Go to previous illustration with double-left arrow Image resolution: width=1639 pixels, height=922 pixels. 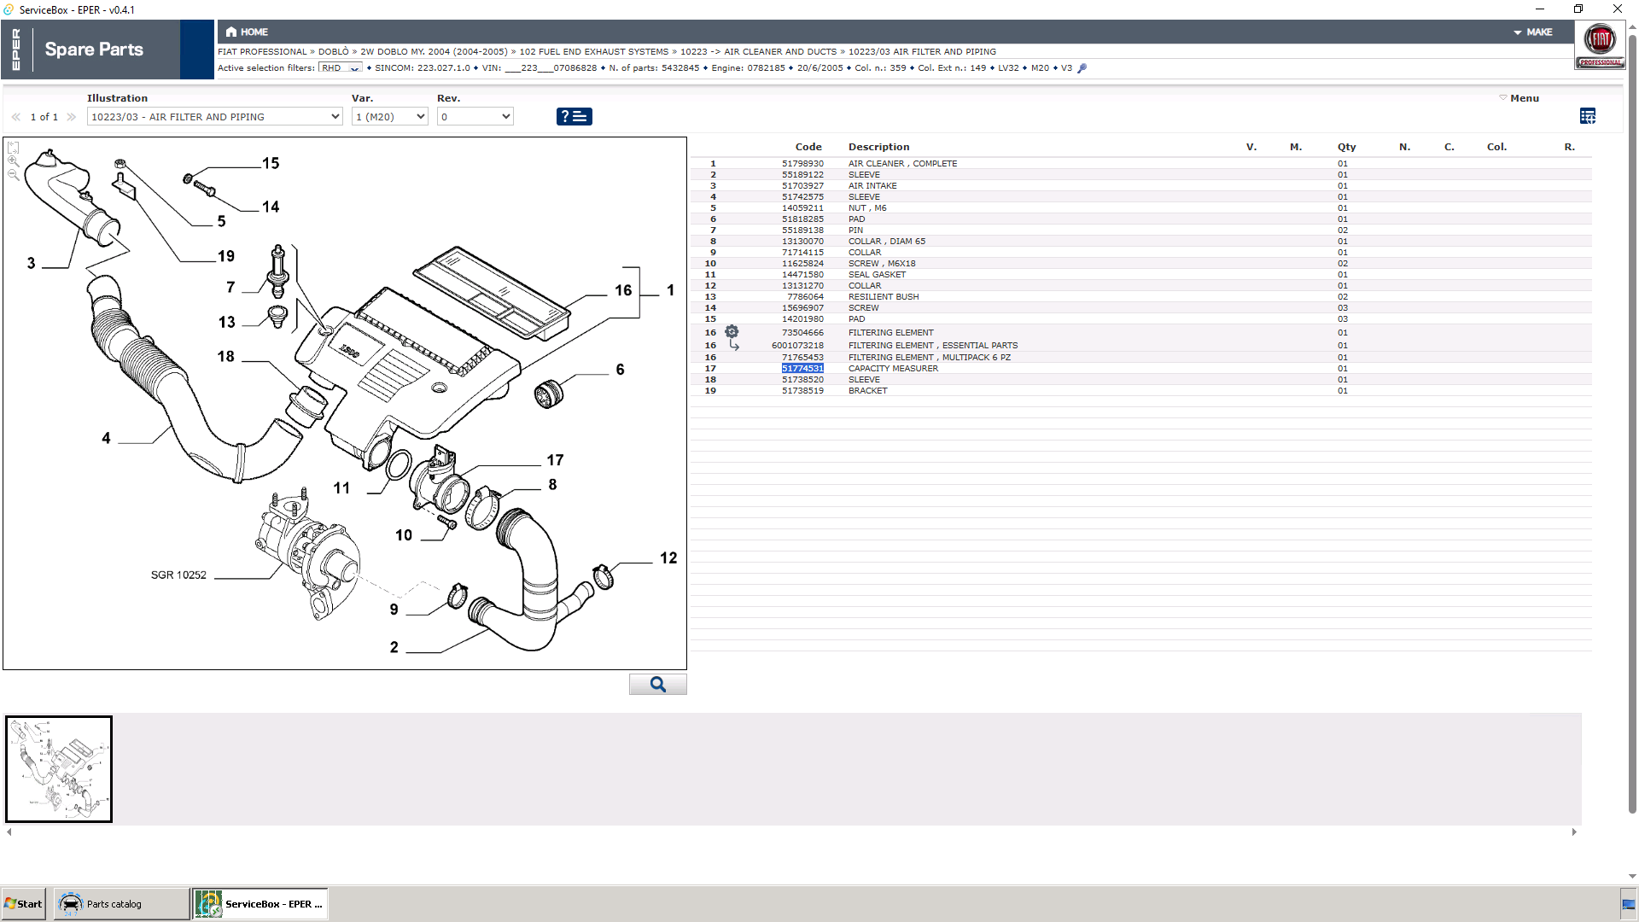16,117
